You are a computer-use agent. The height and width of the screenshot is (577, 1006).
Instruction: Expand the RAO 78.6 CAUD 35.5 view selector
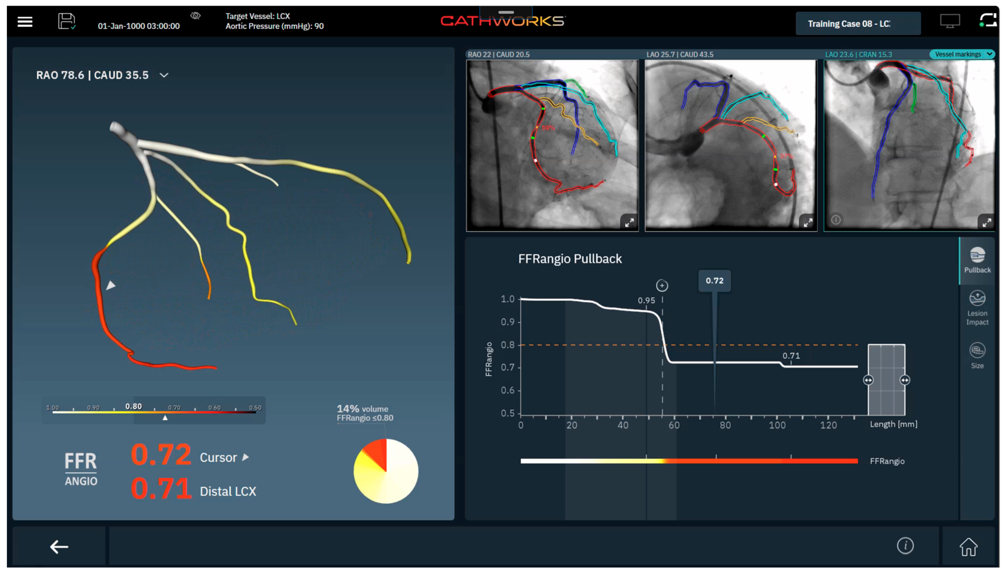coord(164,75)
